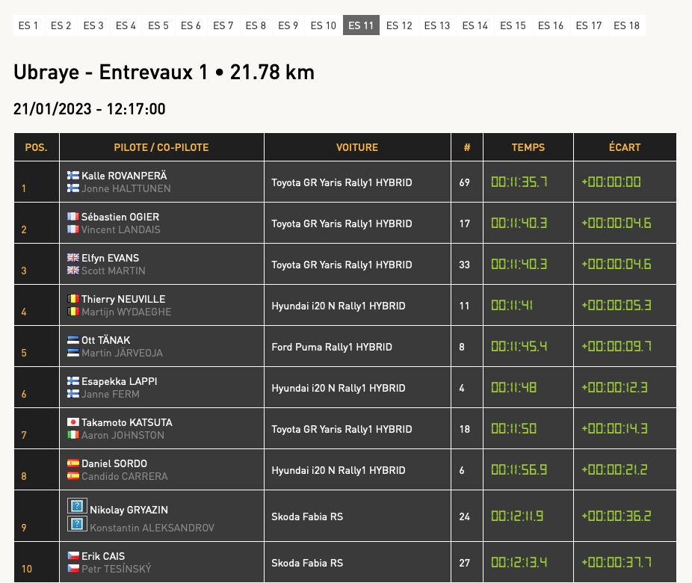Screen dimensions: 692x583
Task: Open the ES 5 stage tab
Action: point(158,25)
